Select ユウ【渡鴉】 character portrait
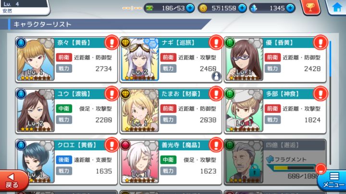Screen dimensions: 346x194 35,111
